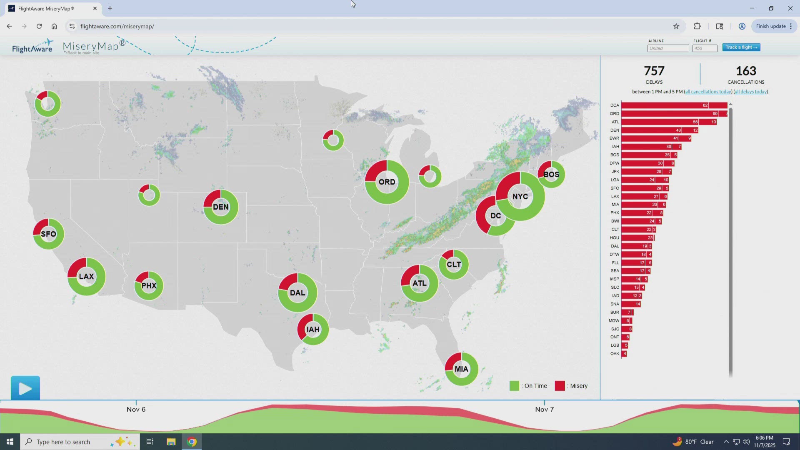Click the airport list scrollbar
The width and height of the screenshot is (800, 450).
click(730, 242)
